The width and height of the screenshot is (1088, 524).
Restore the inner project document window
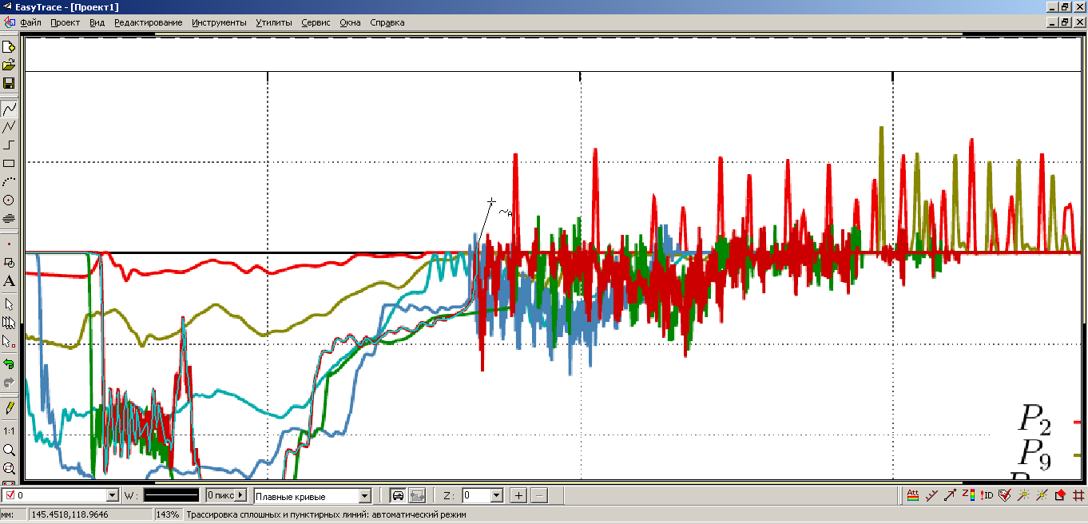[x=1065, y=22]
